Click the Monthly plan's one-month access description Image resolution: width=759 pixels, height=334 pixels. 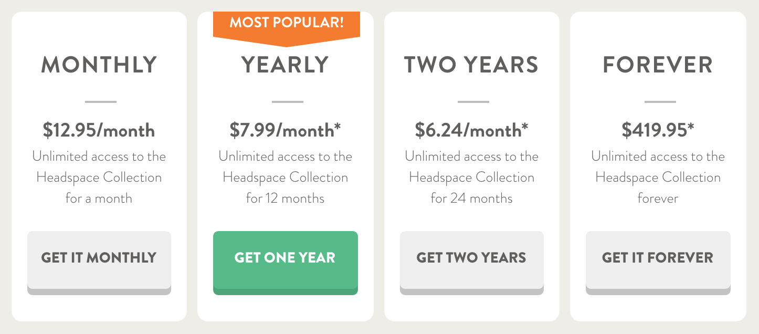tap(99, 178)
